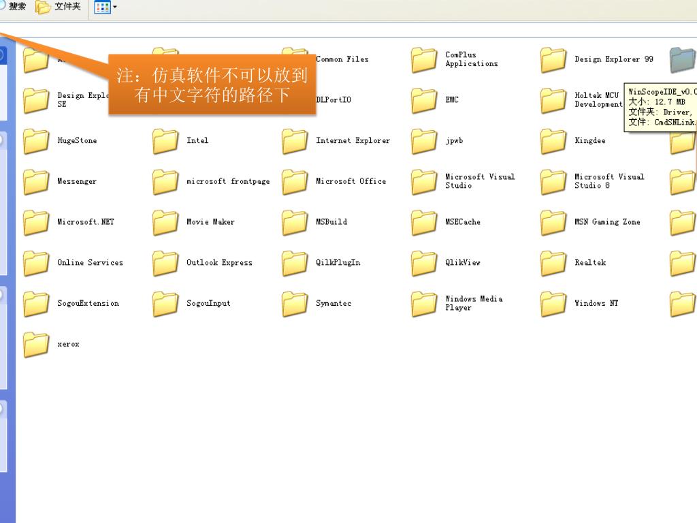
Task: Select the Design Explorer SE folder icon
Action: pos(36,100)
